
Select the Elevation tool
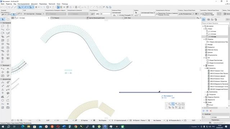tap(8, 68)
